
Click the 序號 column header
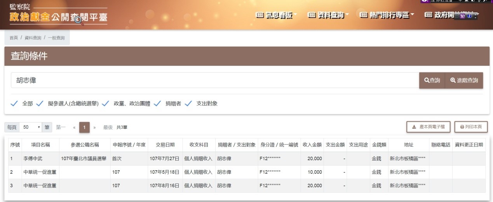click(15, 145)
